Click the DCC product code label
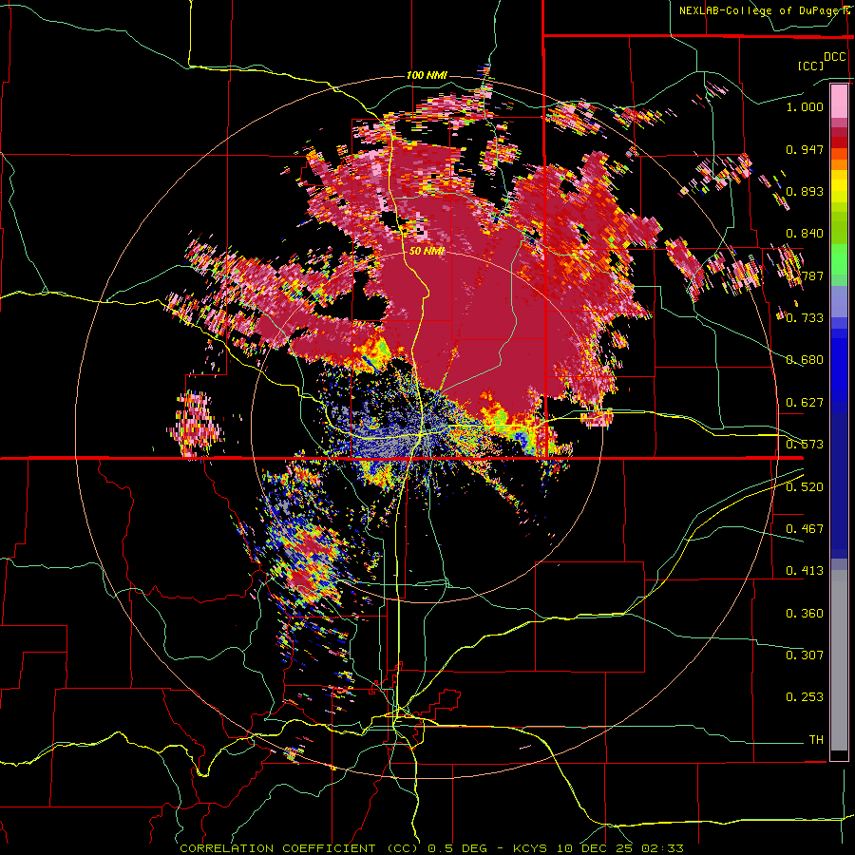The width and height of the screenshot is (855, 855). tap(834, 57)
